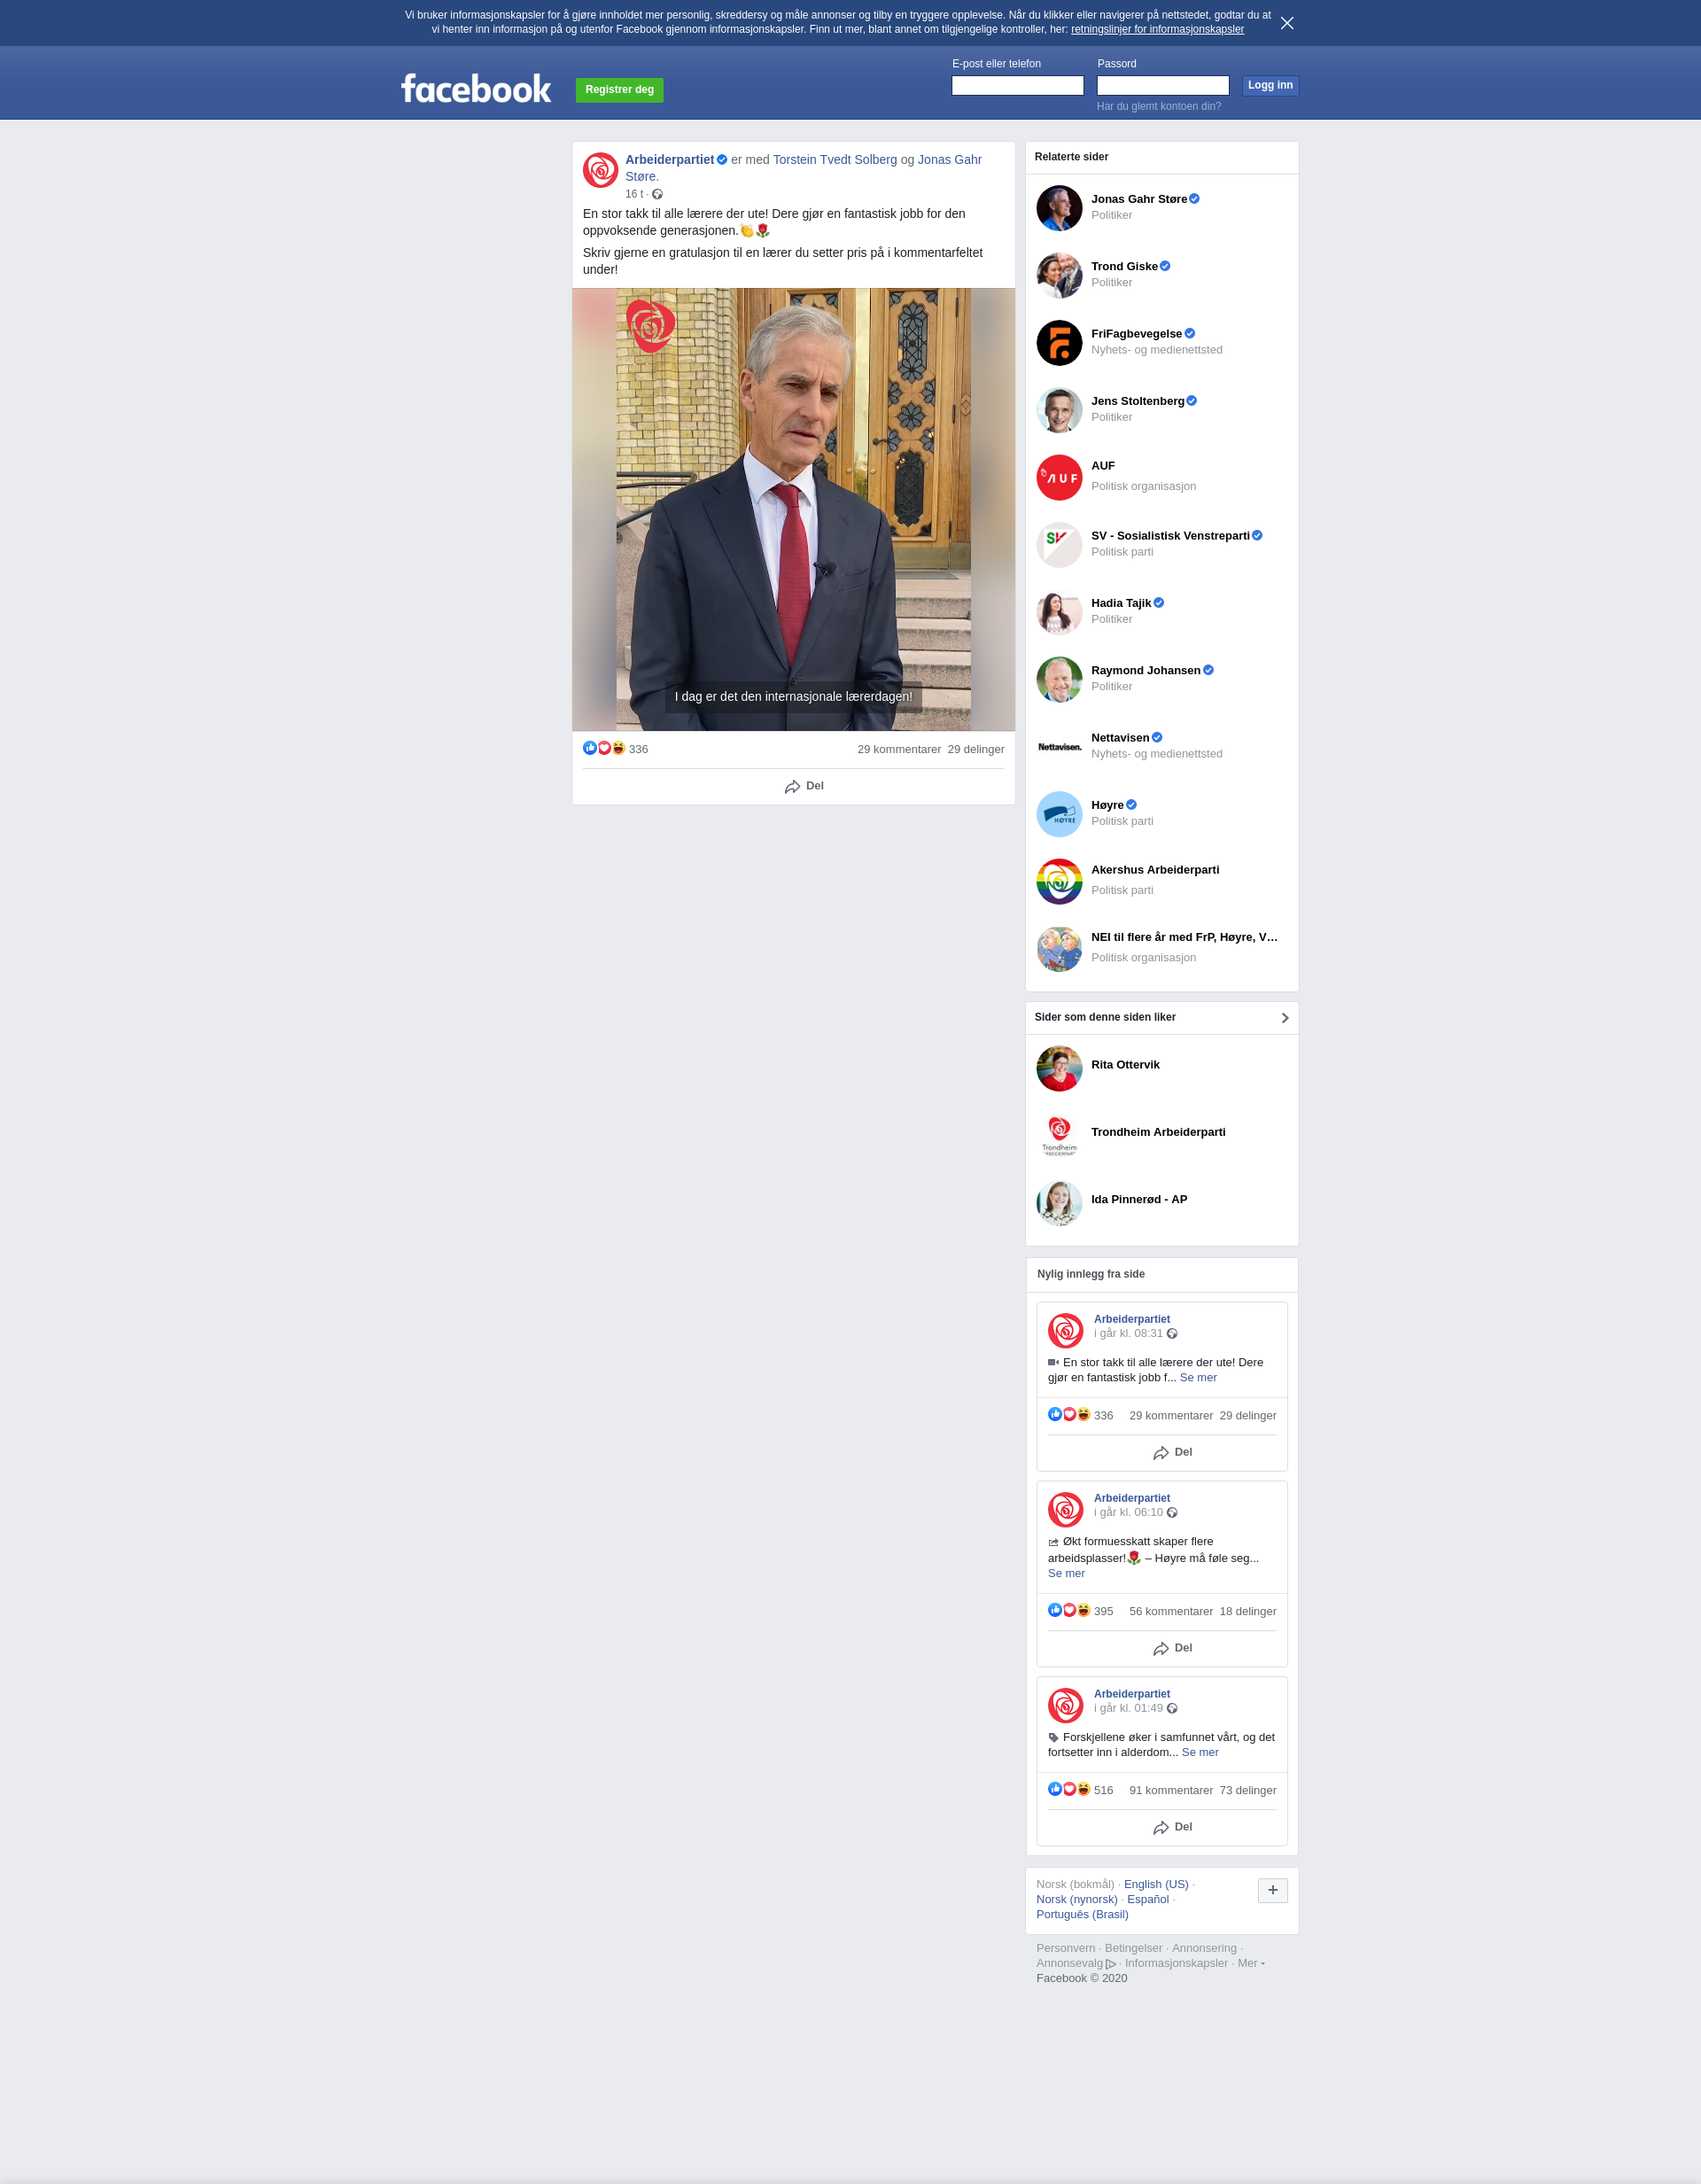Expand Sider som denne siden liker chevron
1701x2184 pixels.
(1285, 1018)
